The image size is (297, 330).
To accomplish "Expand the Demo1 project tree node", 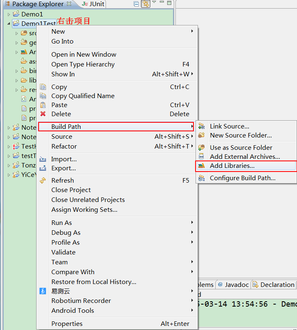I will click(x=9, y=14).
